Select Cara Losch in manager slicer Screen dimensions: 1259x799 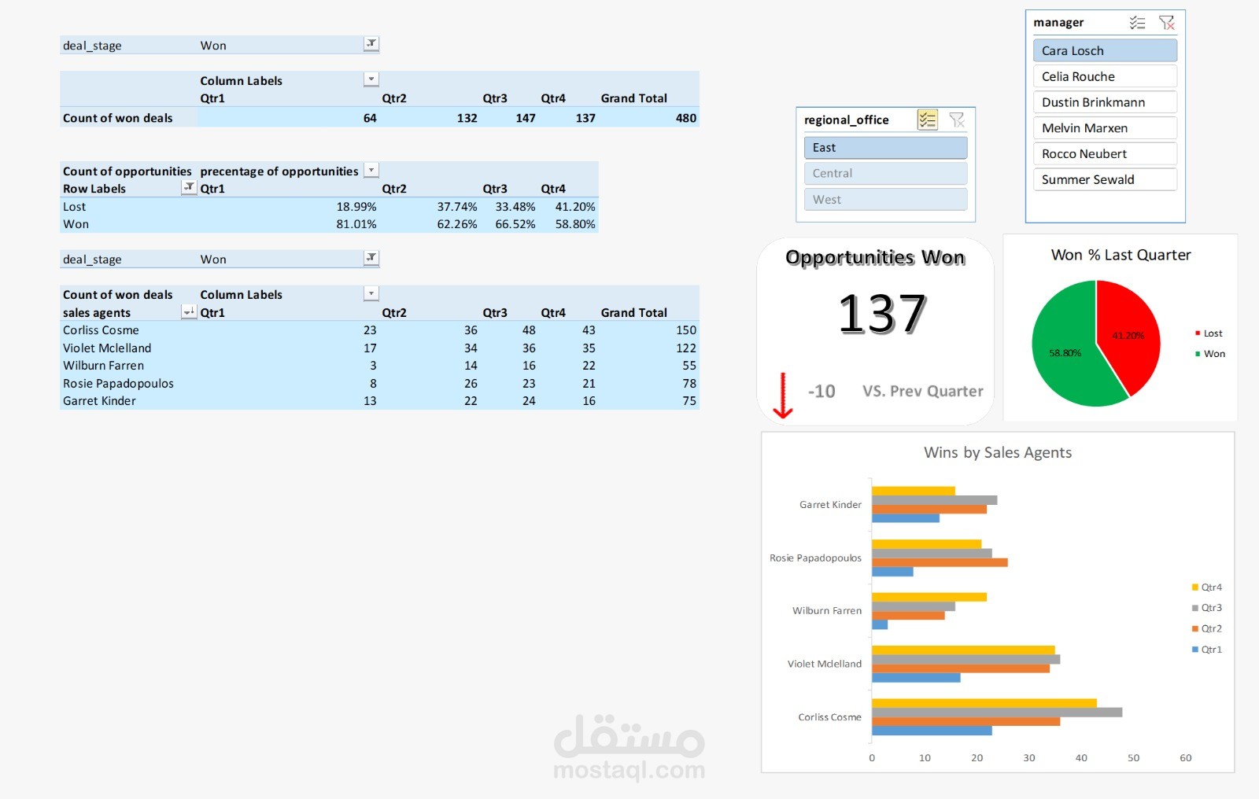coord(1105,50)
